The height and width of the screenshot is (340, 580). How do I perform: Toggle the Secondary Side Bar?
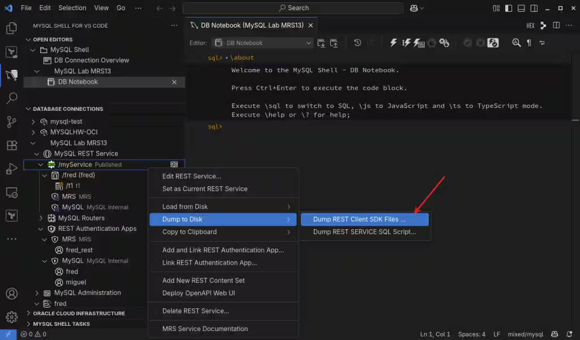(534, 8)
